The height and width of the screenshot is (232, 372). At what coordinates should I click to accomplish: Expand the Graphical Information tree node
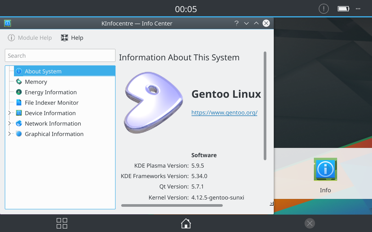tap(9, 134)
